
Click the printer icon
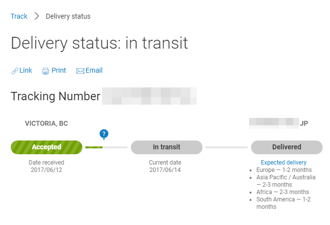pyautogui.click(x=46, y=71)
